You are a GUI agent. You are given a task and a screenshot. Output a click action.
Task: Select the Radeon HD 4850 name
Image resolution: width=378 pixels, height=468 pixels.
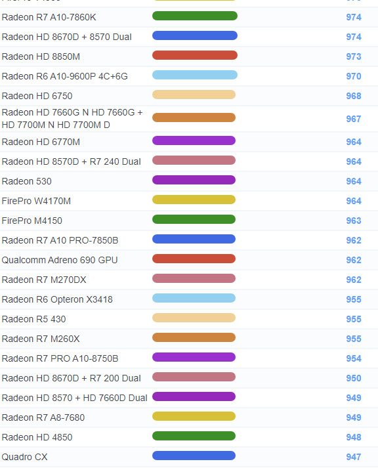[37, 438]
